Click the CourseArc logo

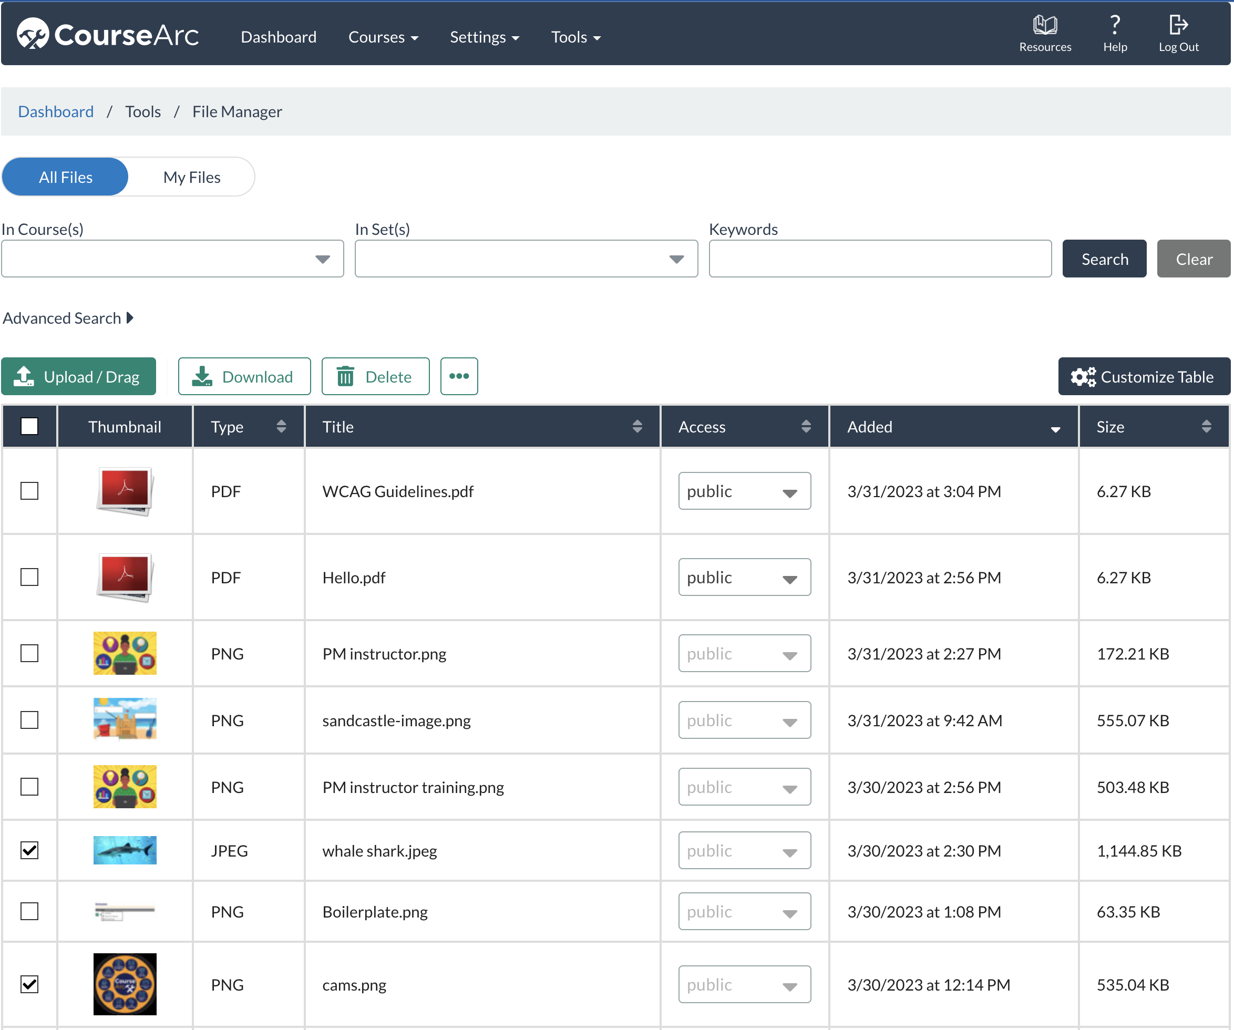108,35
